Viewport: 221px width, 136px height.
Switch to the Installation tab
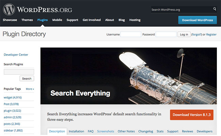point(76,131)
